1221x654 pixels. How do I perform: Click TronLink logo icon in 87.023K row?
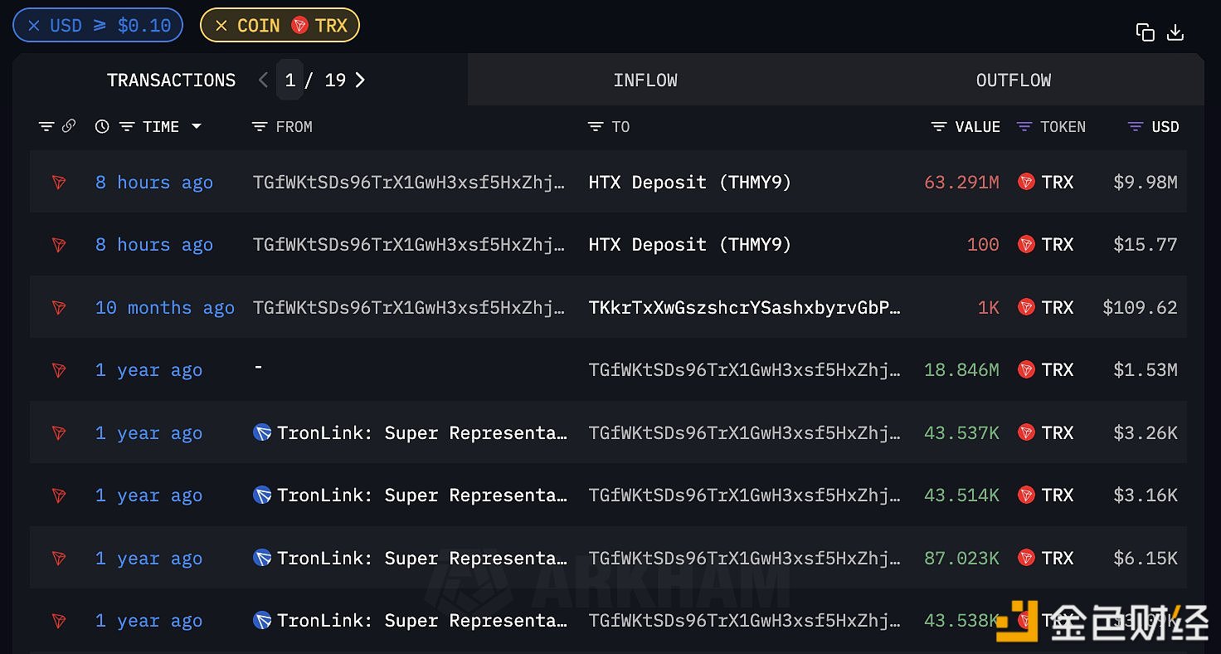pyautogui.click(x=262, y=558)
